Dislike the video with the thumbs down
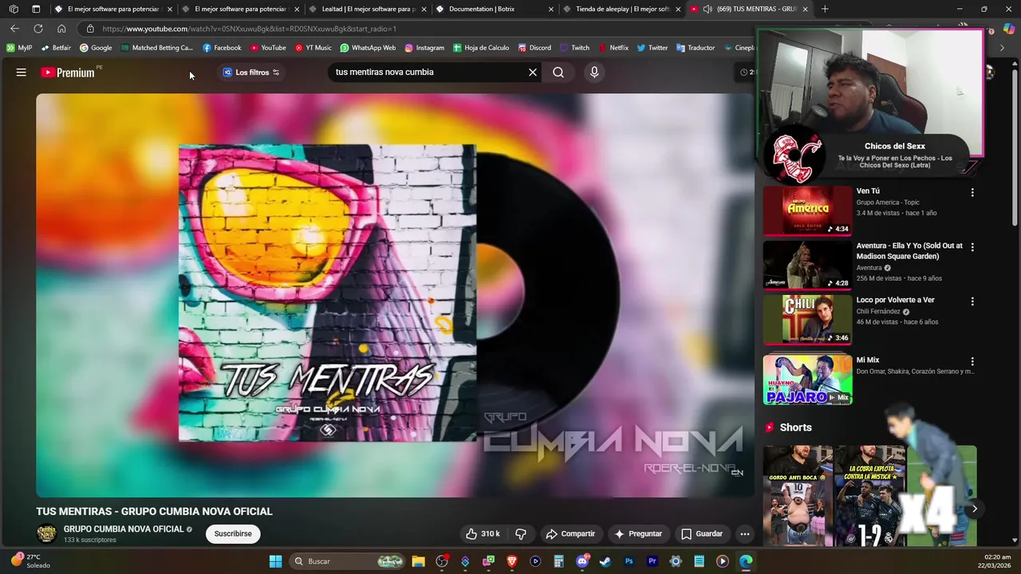The height and width of the screenshot is (574, 1021). pos(521,534)
